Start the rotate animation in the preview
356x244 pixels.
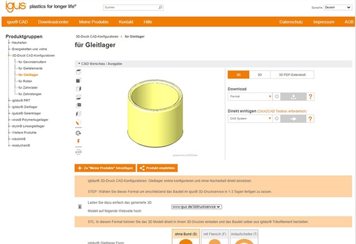point(78,133)
